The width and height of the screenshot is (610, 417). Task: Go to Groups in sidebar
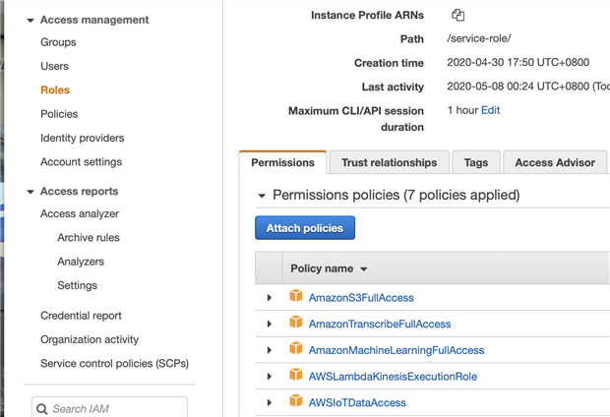(x=58, y=42)
